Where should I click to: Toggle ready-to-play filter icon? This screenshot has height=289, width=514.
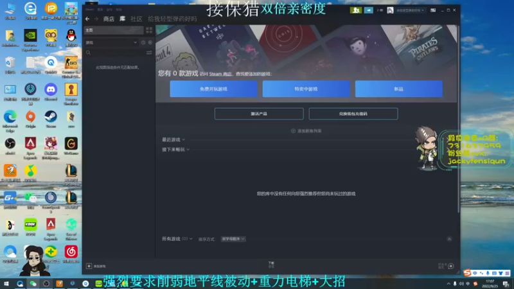pyautogui.click(x=150, y=42)
